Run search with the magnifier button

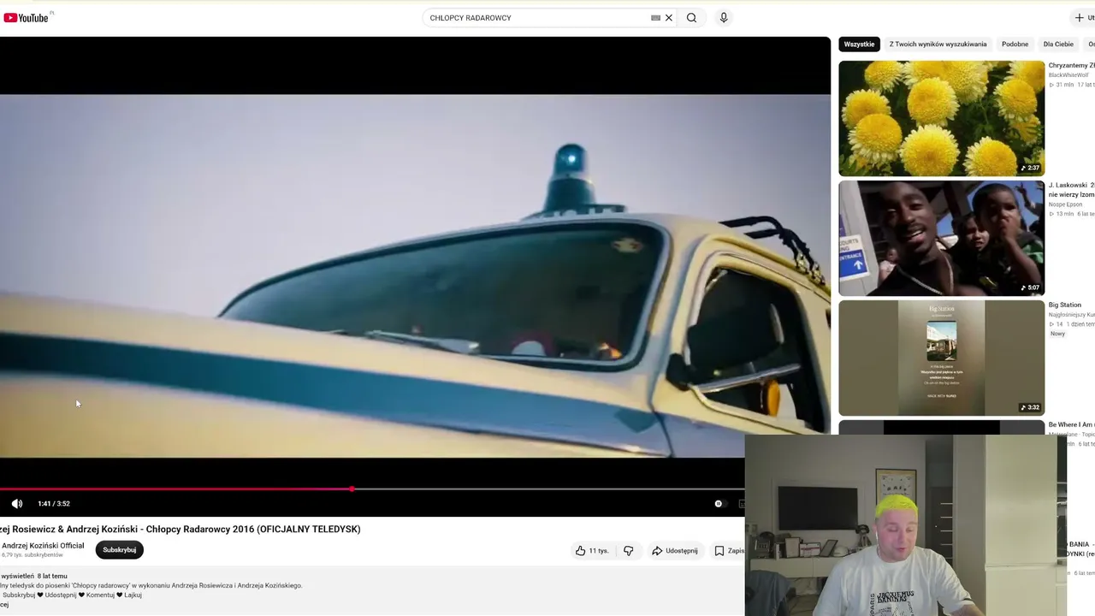[691, 18]
